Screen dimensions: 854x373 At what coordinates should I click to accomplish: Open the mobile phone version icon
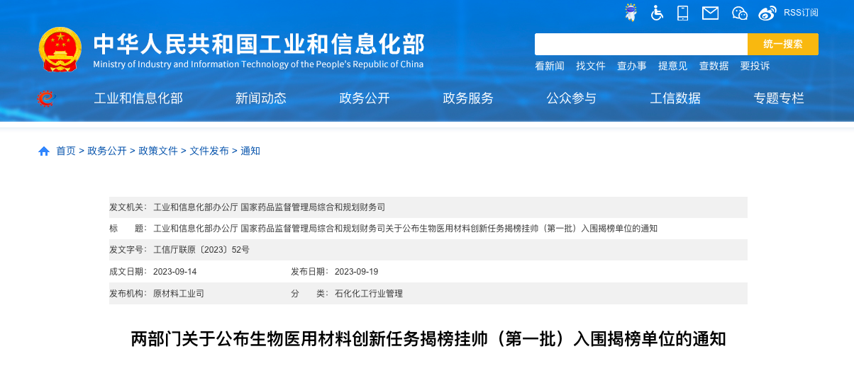[683, 13]
